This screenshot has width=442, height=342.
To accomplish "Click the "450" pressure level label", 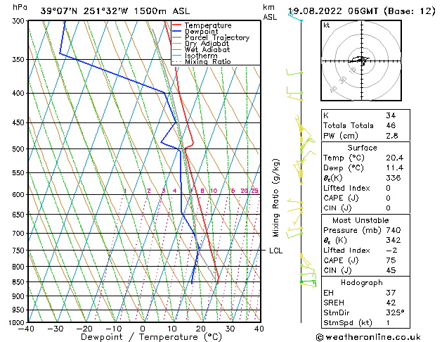I will tap(20, 122).
